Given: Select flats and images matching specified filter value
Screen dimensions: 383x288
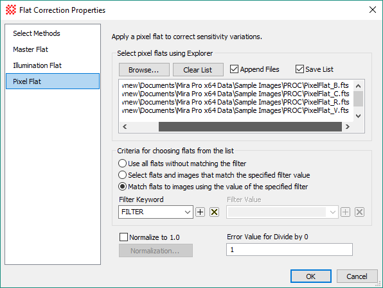Looking at the screenshot, I should pos(122,175).
